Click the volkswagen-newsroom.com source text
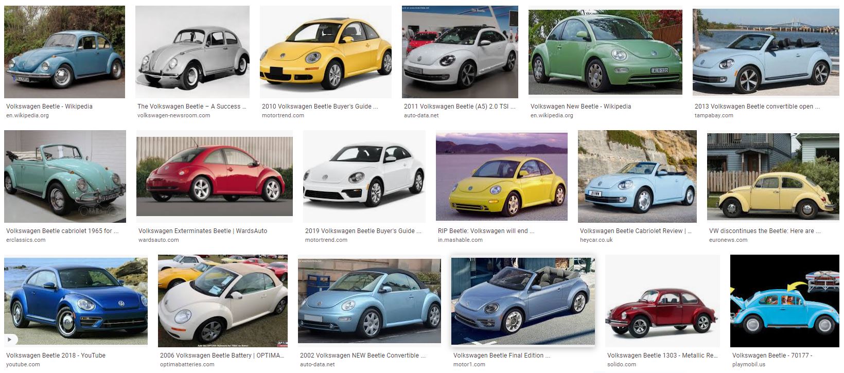844x373 pixels. click(173, 116)
